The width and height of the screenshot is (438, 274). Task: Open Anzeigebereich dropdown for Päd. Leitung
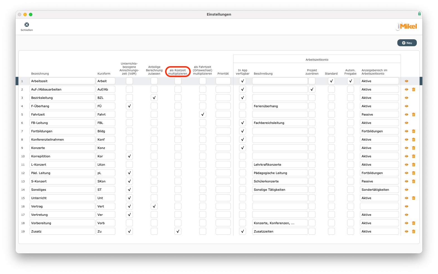coord(379,173)
